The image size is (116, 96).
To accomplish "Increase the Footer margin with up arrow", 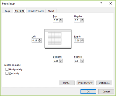I will pos(82,60).
